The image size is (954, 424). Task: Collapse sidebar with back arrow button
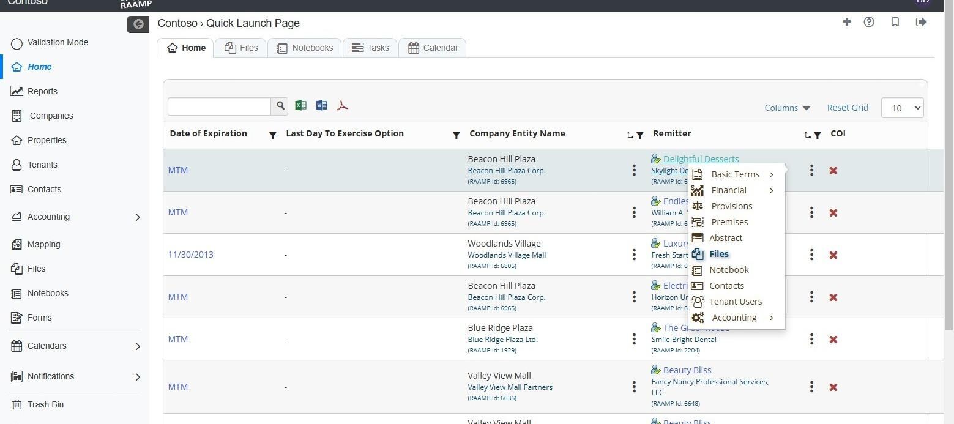coord(138,24)
